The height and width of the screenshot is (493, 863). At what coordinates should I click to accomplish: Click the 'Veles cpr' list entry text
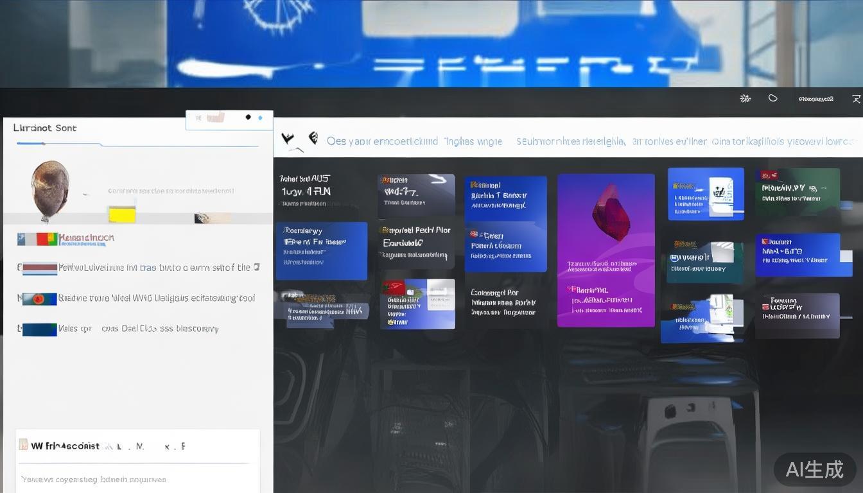pos(138,329)
